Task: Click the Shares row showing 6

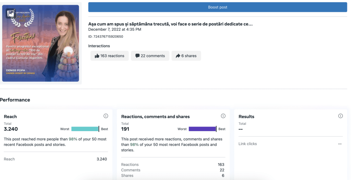Action: click(x=173, y=176)
